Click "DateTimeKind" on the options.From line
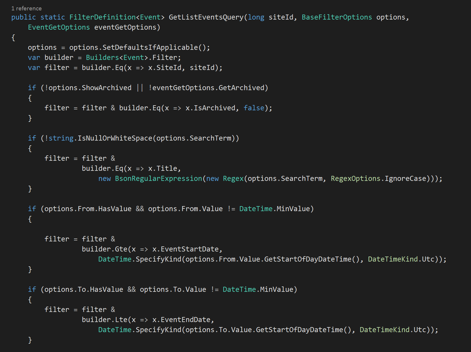Image resolution: width=471 pixels, height=352 pixels. pyautogui.click(x=393, y=259)
